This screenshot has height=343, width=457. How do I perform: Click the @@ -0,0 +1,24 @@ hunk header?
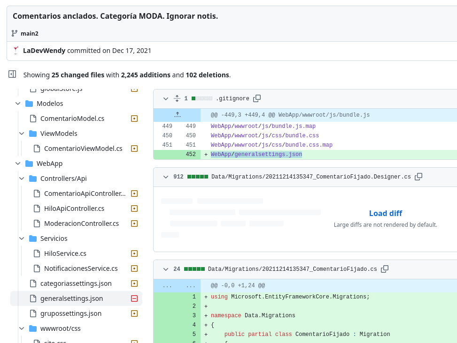pyautogui.click(x=238, y=285)
